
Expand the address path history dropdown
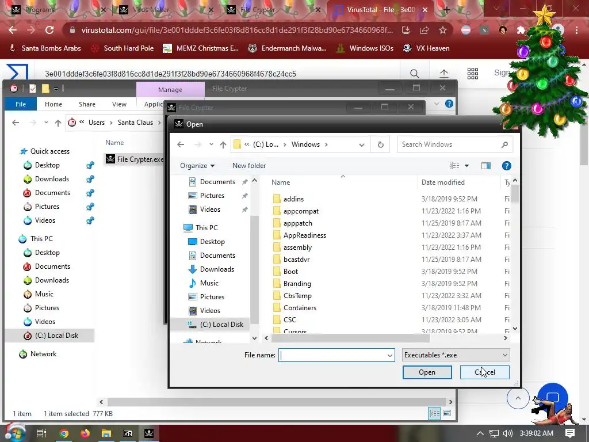361,144
